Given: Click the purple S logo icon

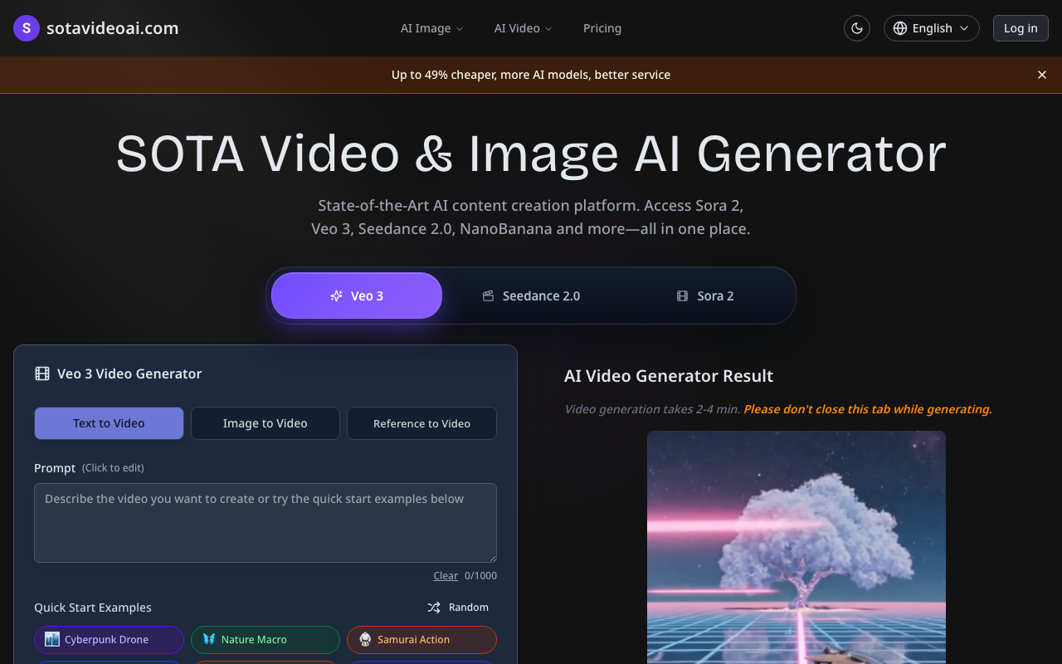Looking at the screenshot, I should (x=27, y=28).
